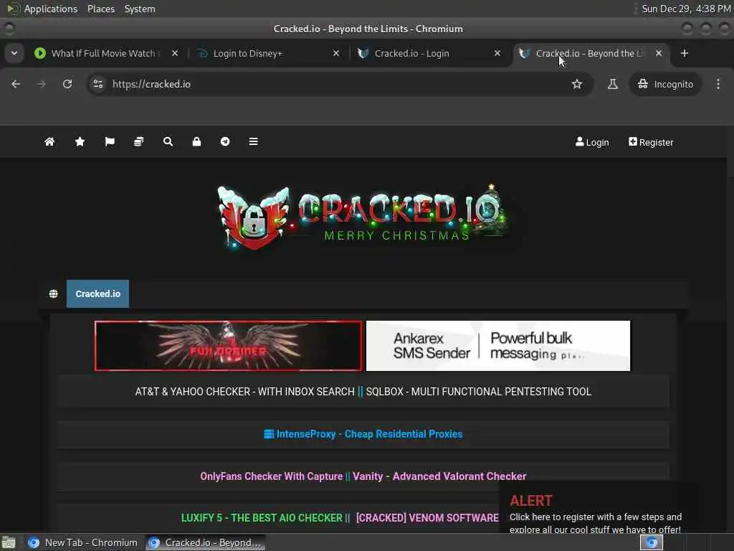
Task: Click the workspace switcher in bottom panel
Action: point(652,542)
